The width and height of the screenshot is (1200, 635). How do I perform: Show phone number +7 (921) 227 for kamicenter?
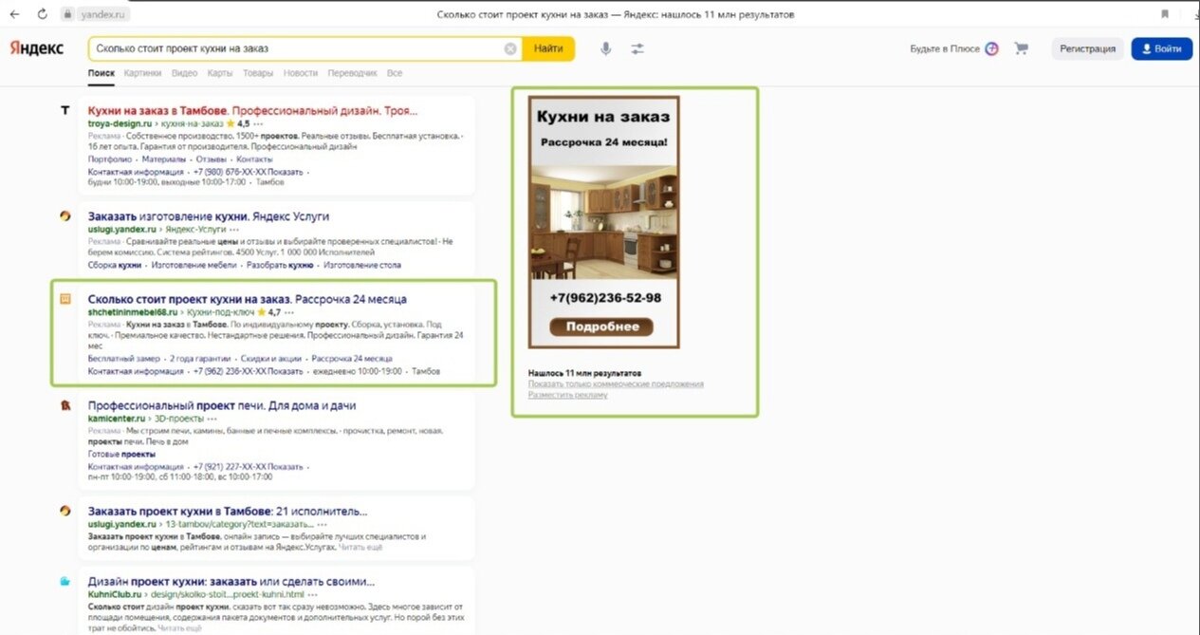[x=249, y=467]
